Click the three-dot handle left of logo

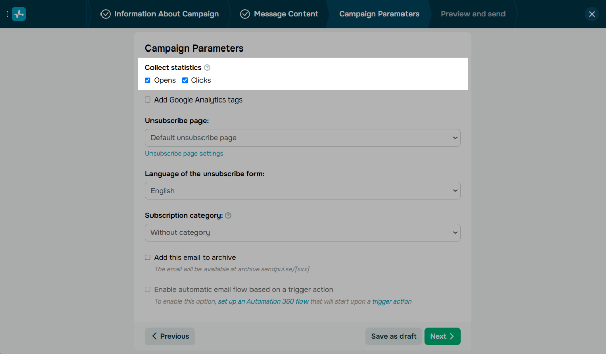tap(7, 14)
